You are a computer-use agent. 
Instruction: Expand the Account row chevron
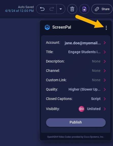[x=105, y=43]
